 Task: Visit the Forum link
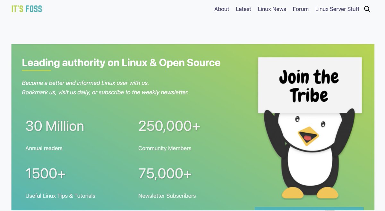click(301, 9)
